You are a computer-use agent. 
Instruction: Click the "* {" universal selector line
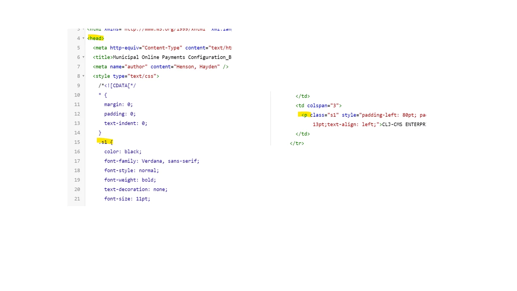pos(103,95)
